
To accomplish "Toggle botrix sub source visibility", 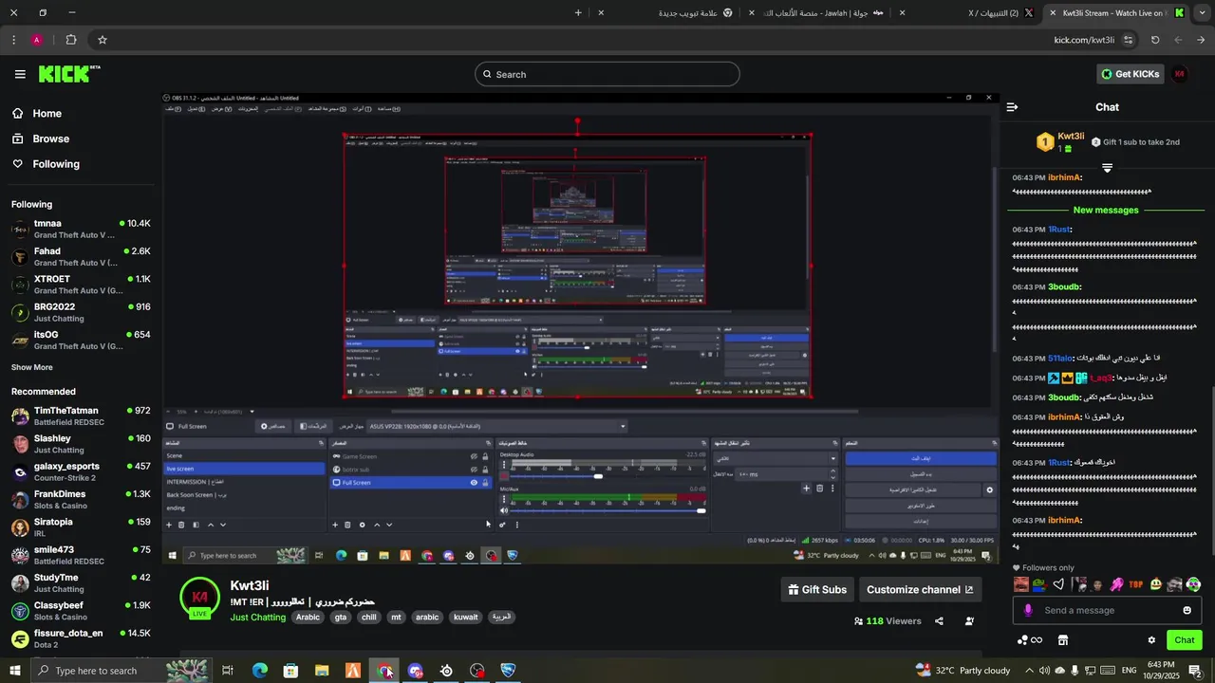I will click(474, 470).
